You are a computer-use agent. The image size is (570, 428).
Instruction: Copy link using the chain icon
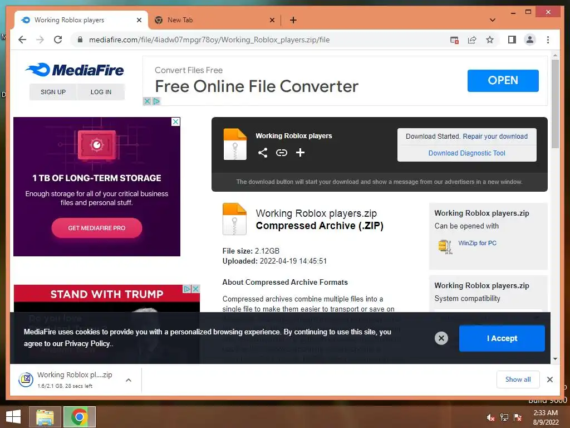[281, 153]
